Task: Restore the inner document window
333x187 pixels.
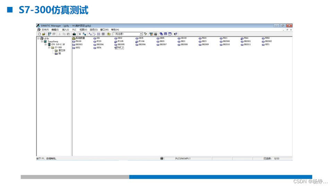Action: click(287, 30)
